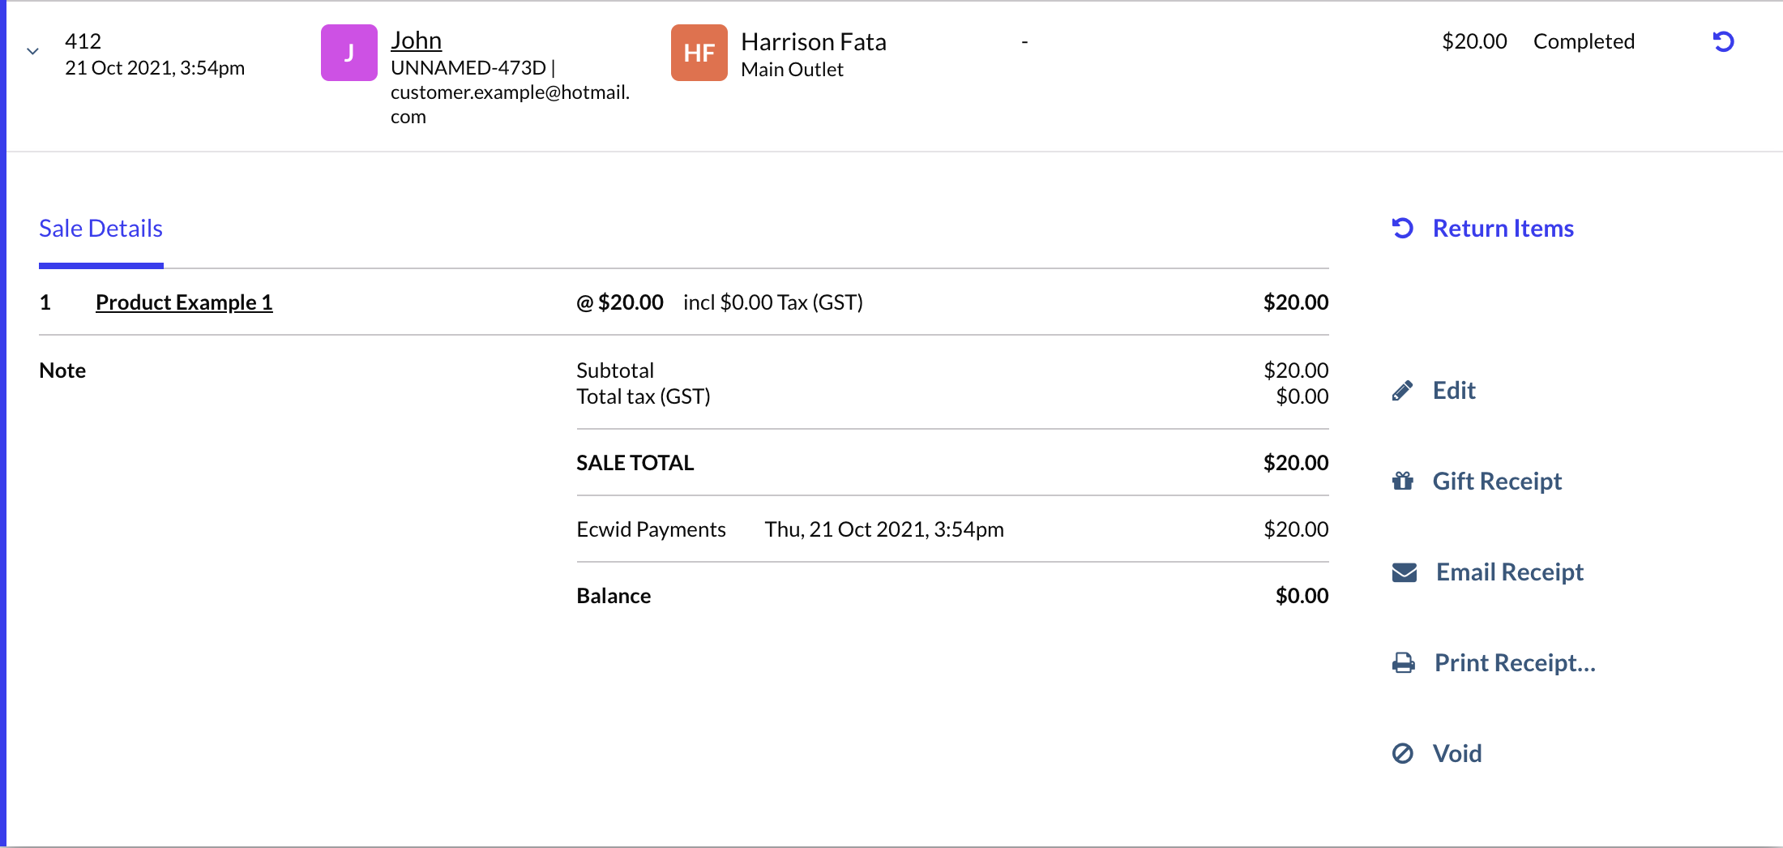This screenshot has width=1783, height=848.
Task: Switch to the Sale Details tab
Action: [100, 228]
